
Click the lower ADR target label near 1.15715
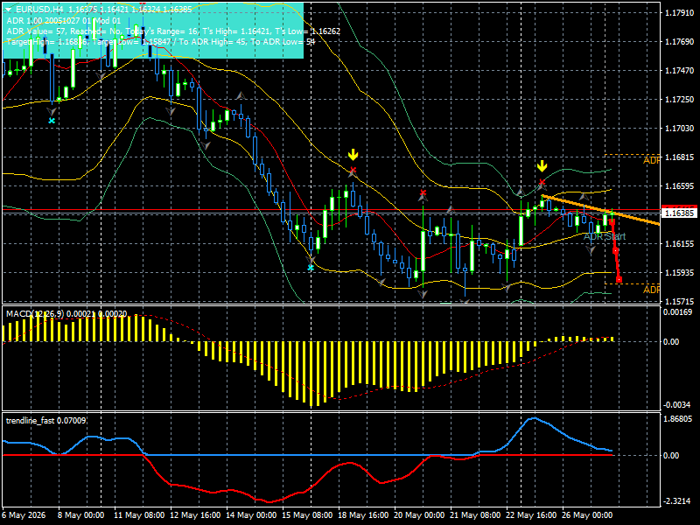[x=651, y=290]
